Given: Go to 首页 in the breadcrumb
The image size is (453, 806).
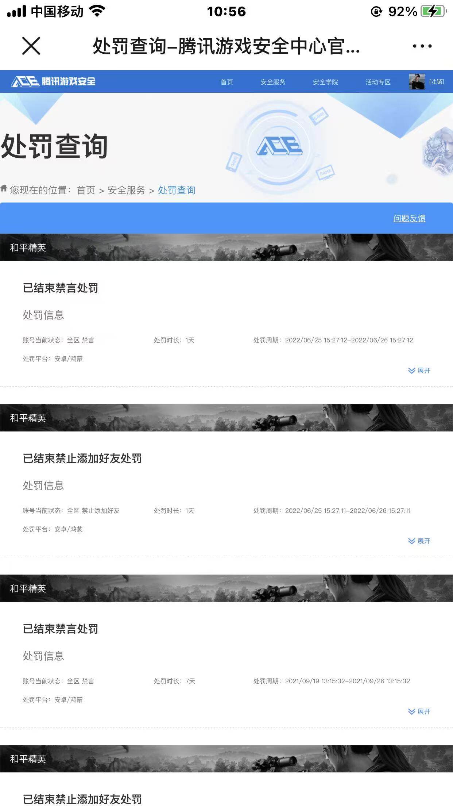Looking at the screenshot, I should [86, 190].
